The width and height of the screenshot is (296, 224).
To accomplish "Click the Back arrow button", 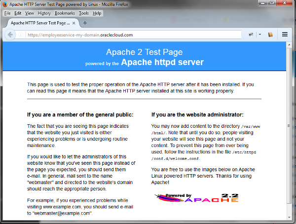I will 10,35.
